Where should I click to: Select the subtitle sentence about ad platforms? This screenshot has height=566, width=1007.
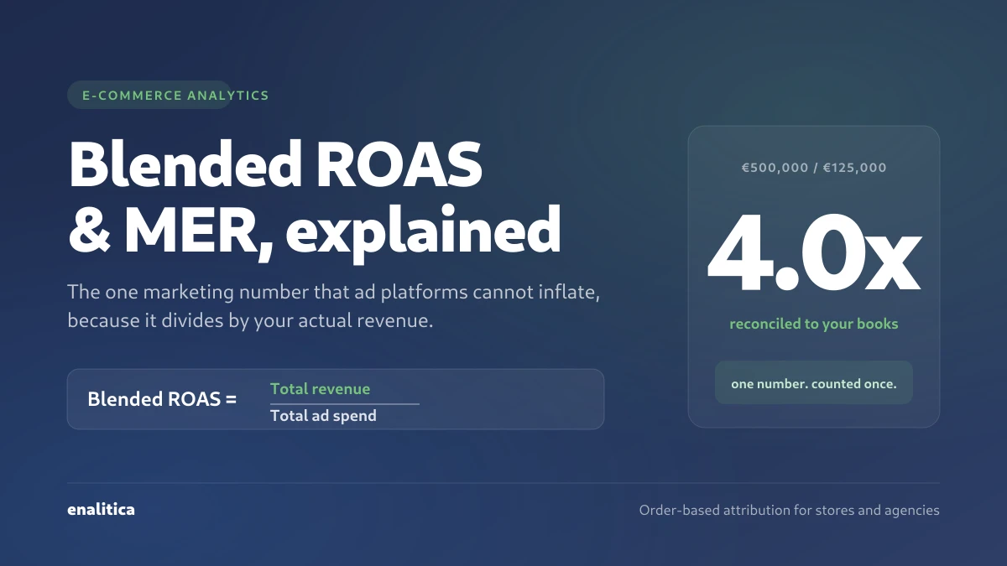tap(335, 306)
